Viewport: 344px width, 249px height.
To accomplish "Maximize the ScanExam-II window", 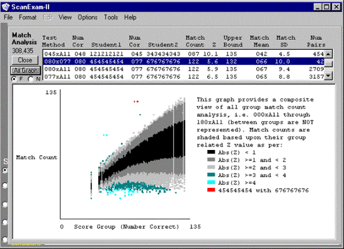I will pyautogui.click(x=326, y=7).
